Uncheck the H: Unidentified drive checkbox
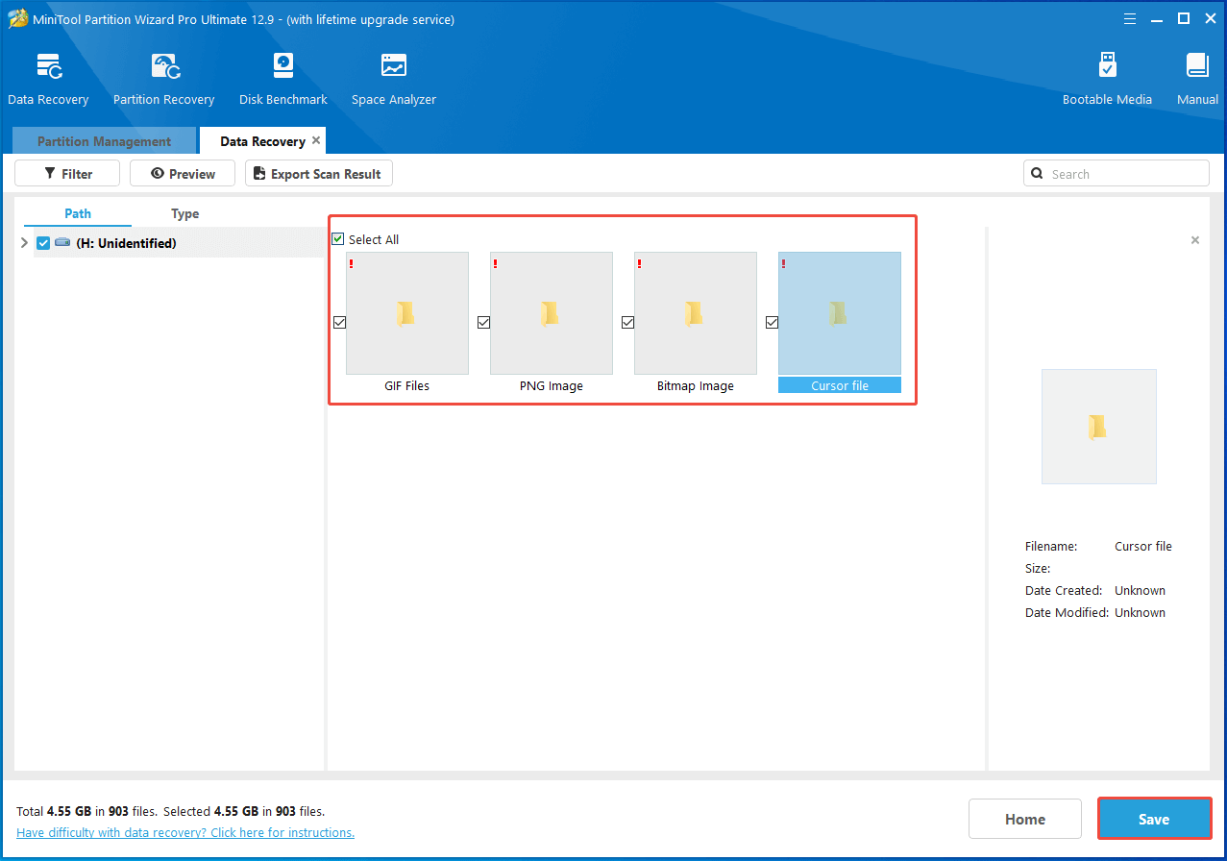 pyautogui.click(x=43, y=243)
